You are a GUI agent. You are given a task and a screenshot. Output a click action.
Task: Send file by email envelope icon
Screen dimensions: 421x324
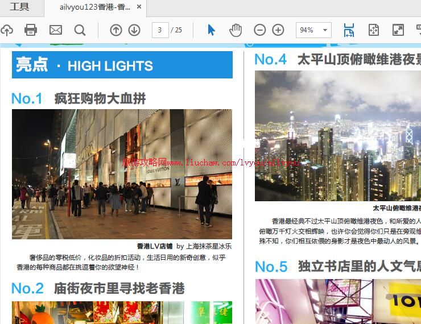pos(56,30)
